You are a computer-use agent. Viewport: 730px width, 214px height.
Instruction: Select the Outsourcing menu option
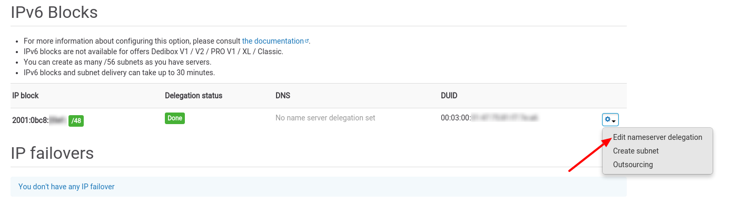click(633, 165)
